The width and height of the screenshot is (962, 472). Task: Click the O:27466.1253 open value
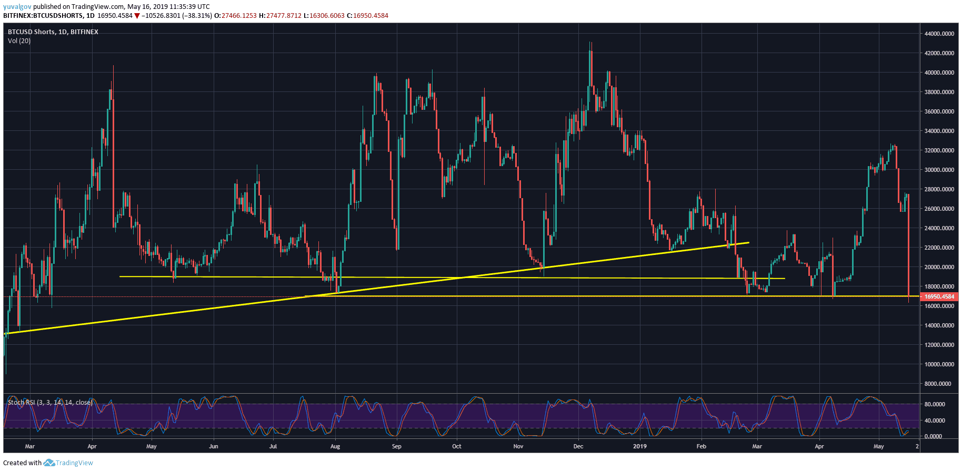point(235,16)
